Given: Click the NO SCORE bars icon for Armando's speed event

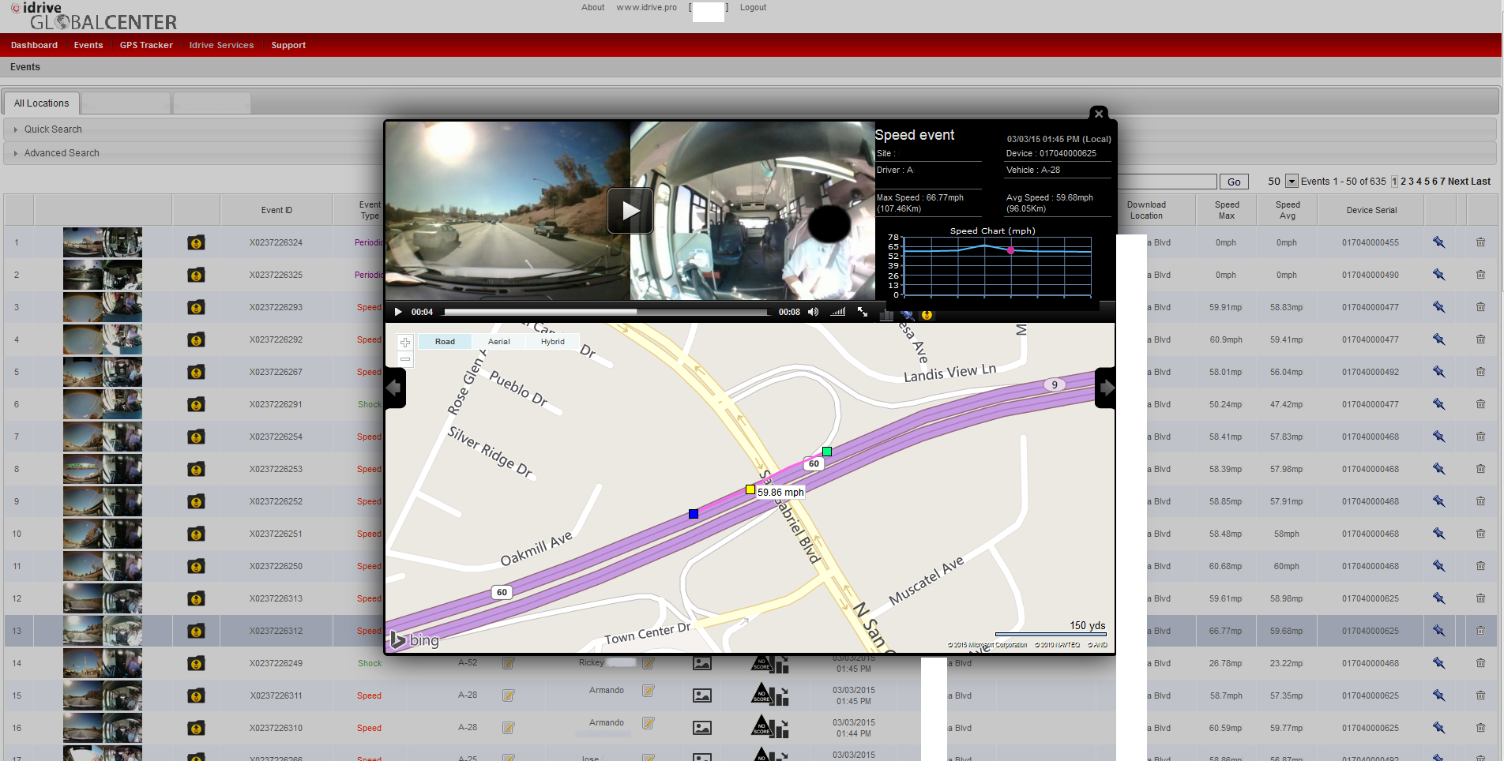Looking at the screenshot, I should [x=772, y=695].
